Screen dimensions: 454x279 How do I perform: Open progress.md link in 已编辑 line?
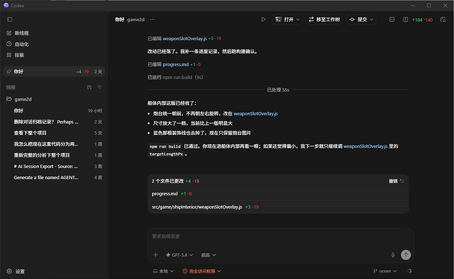point(176,64)
